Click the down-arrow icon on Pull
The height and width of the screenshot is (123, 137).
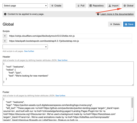(78, 6)
